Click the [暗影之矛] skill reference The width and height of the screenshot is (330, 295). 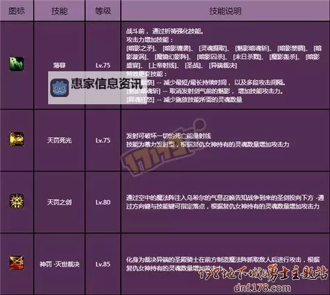141,48
